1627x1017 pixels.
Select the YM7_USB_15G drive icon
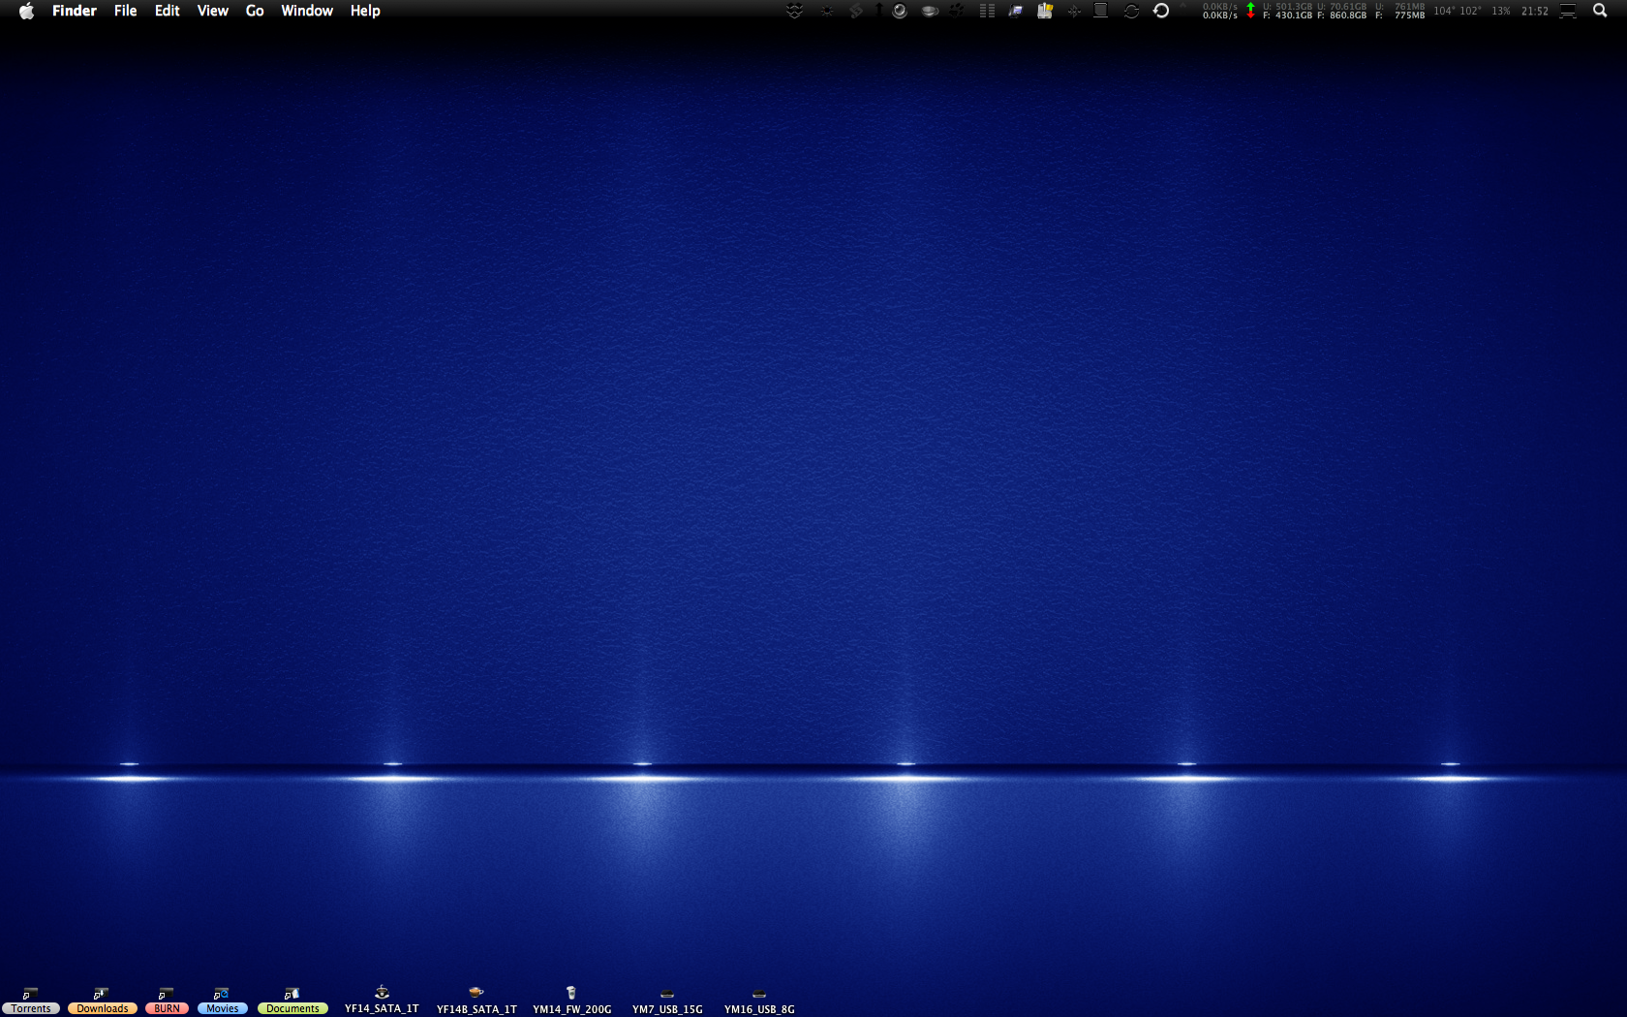pyautogui.click(x=667, y=1002)
